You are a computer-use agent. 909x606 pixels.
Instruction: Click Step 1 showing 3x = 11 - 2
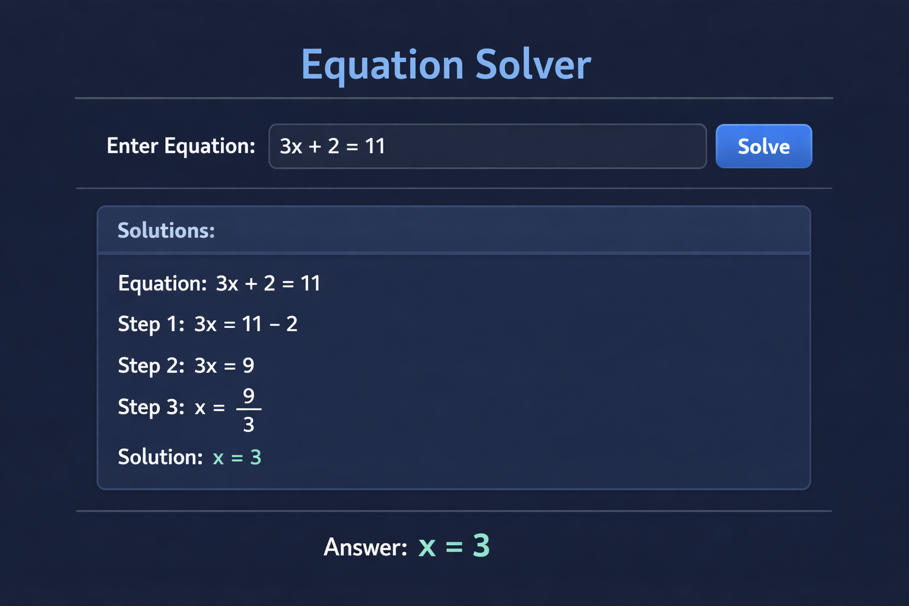click(208, 324)
